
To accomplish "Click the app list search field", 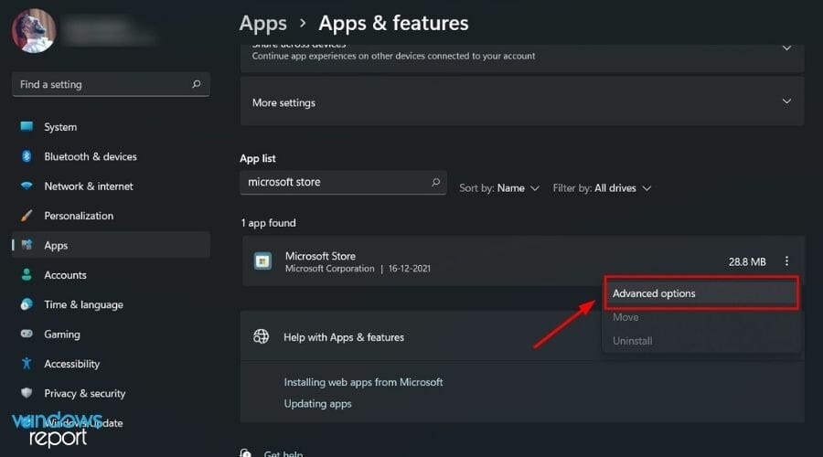I will click(343, 182).
